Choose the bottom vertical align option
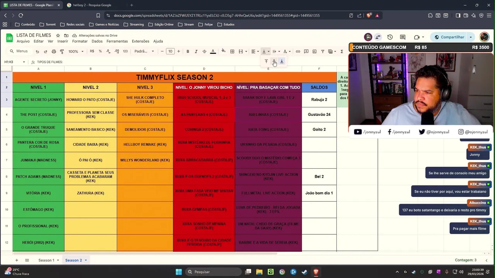 [282, 61]
